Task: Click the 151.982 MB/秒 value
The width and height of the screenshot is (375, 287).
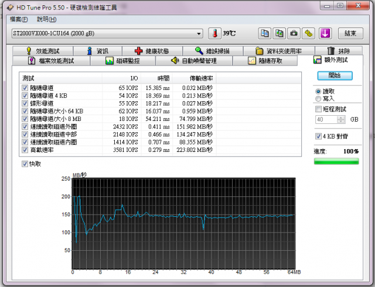Action: point(195,127)
